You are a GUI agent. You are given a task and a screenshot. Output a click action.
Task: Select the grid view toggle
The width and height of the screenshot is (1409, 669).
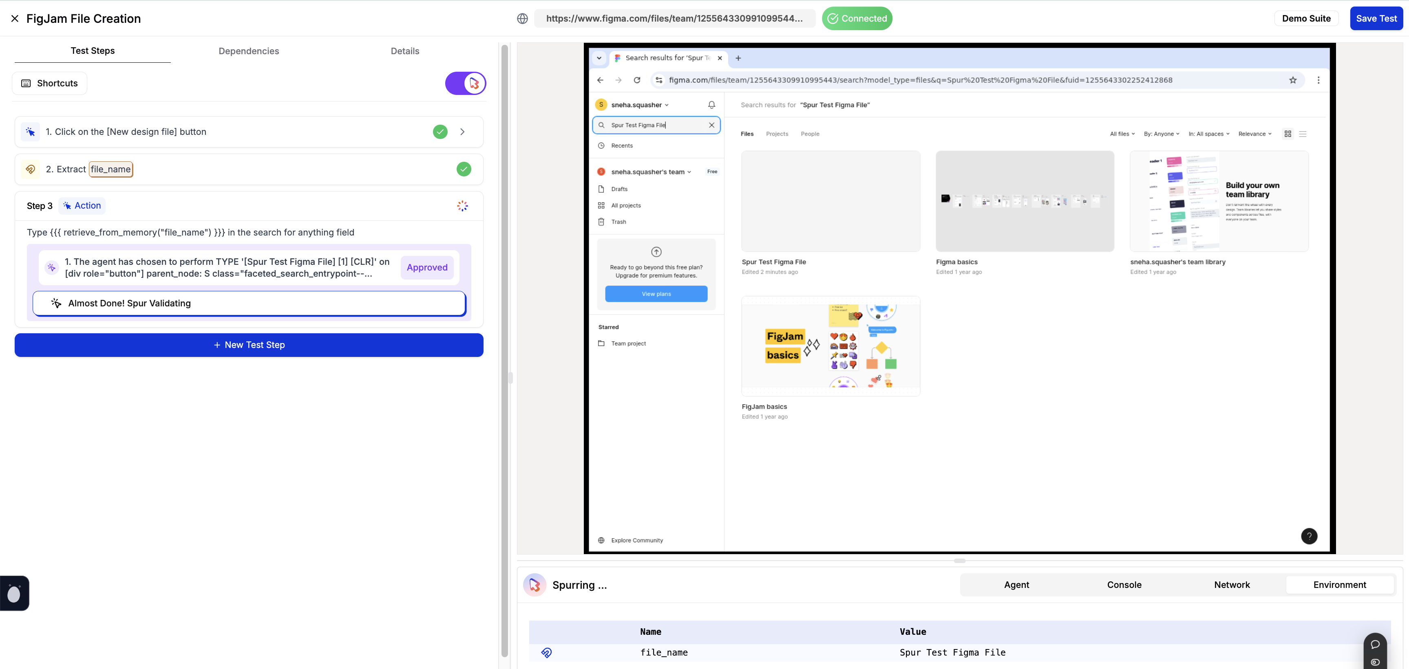(x=1288, y=134)
